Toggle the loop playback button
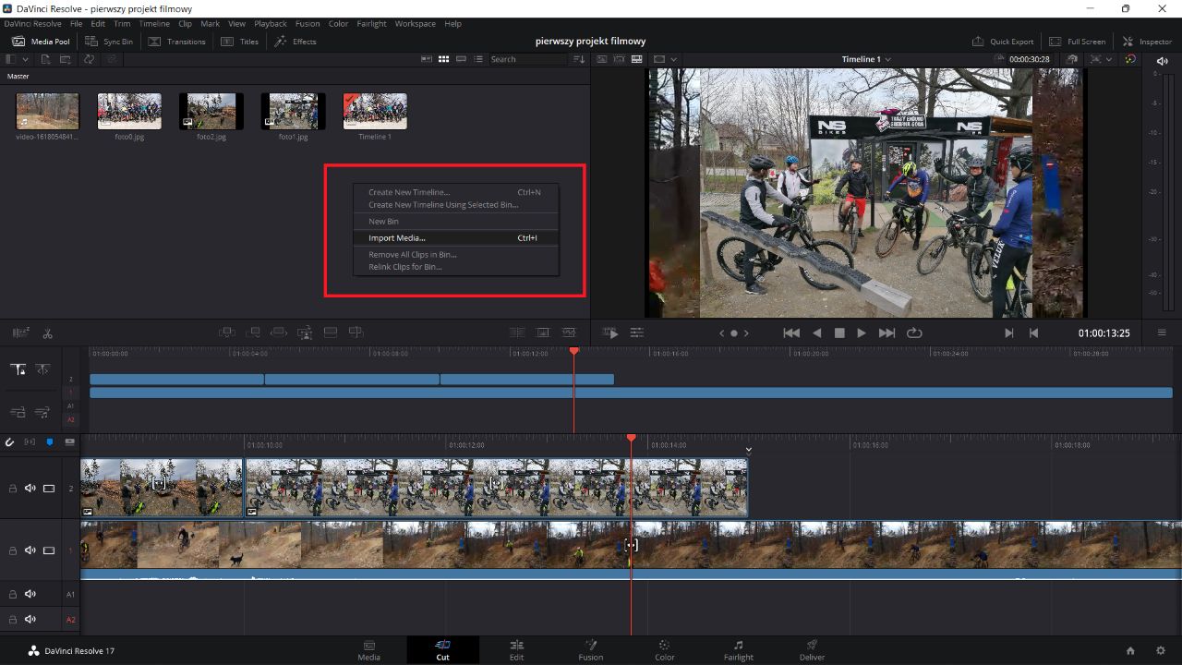Screen dimensions: 1182x665 tap(914, 333)
